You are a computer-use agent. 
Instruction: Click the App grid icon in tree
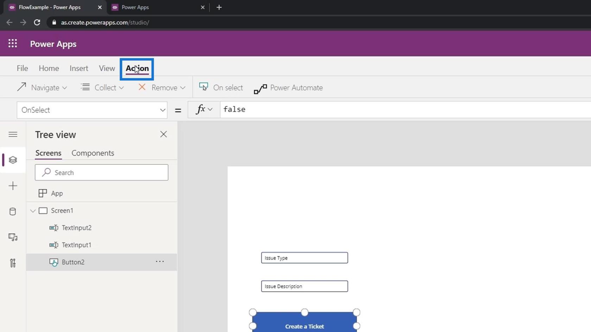click(43, 193)
